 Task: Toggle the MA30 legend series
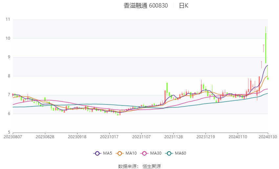[x=151, y=153]
